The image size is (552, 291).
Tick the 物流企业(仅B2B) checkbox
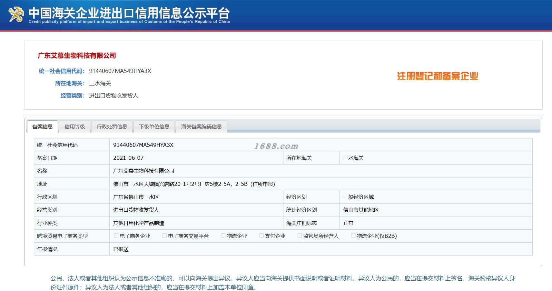click(x=353, y=236)
